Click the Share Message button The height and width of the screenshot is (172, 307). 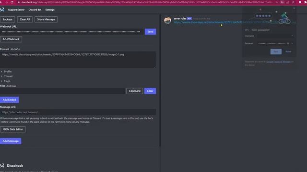click(x=46, y=19)
